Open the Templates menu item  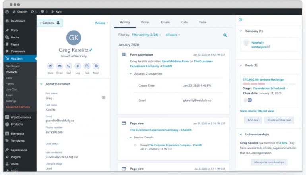click(x=20, y=140)
